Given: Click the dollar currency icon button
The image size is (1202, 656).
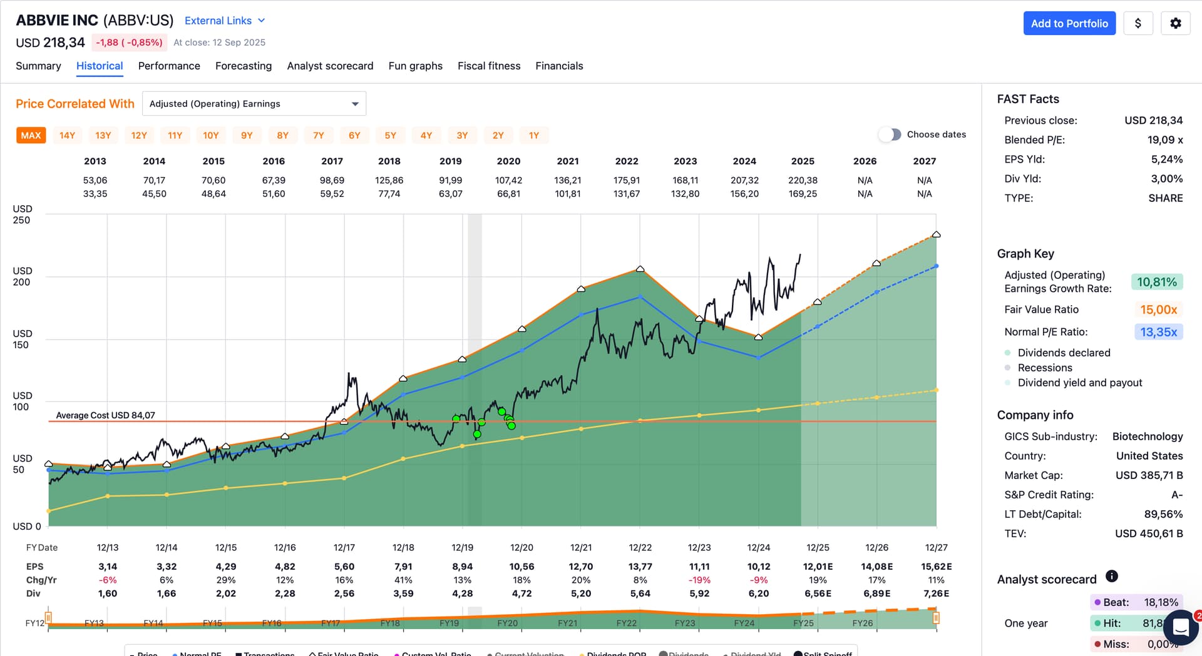Looking at the screenshot, I should coord(1138,23).
